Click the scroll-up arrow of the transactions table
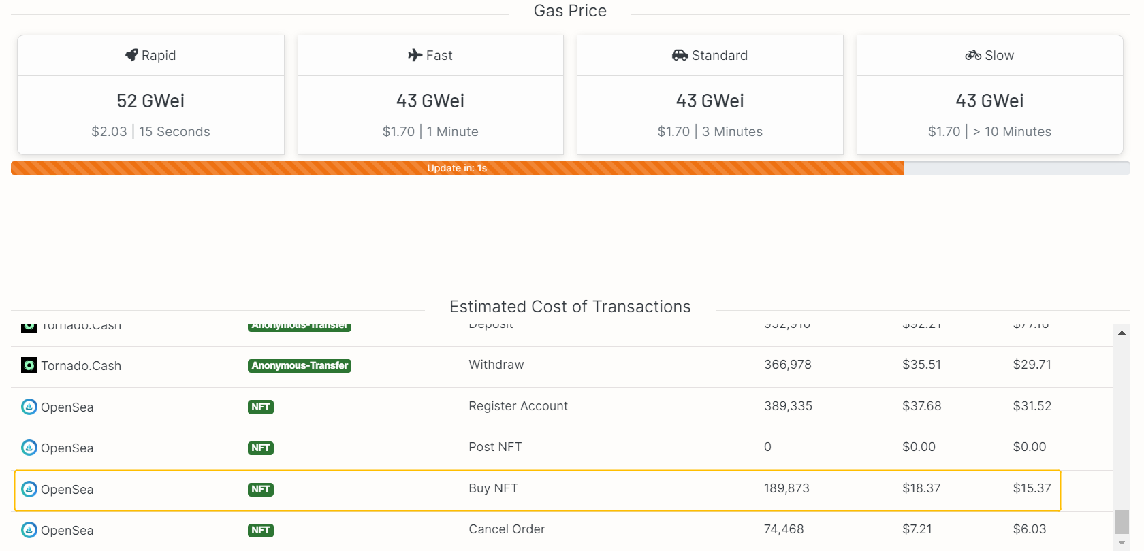 [x=1122, y=333]
